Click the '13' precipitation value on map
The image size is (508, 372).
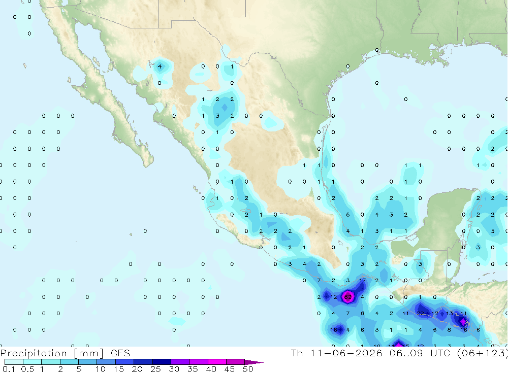click(449, 314)
